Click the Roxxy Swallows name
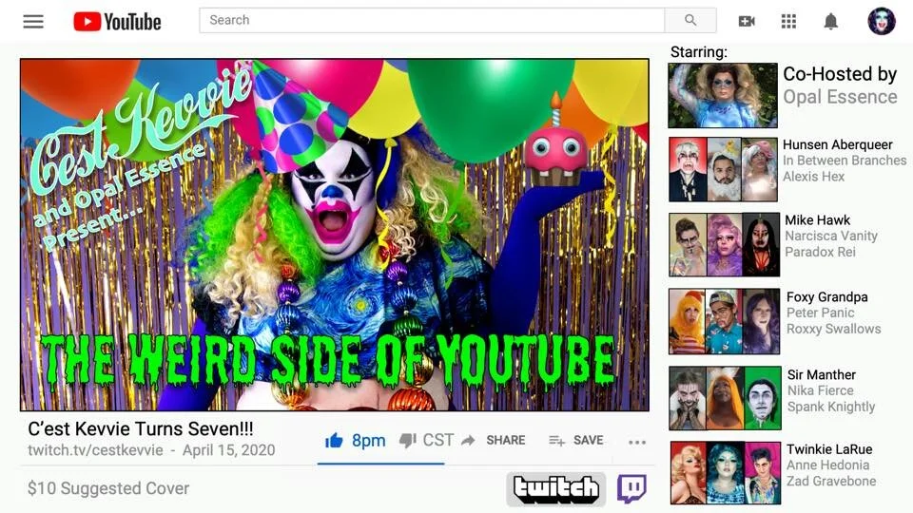This screenshot has width=913, height=513. 834,329
